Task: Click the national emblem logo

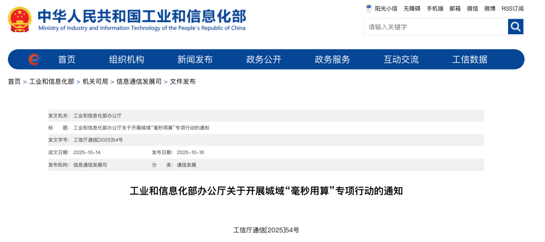Action: coord(20,20)
